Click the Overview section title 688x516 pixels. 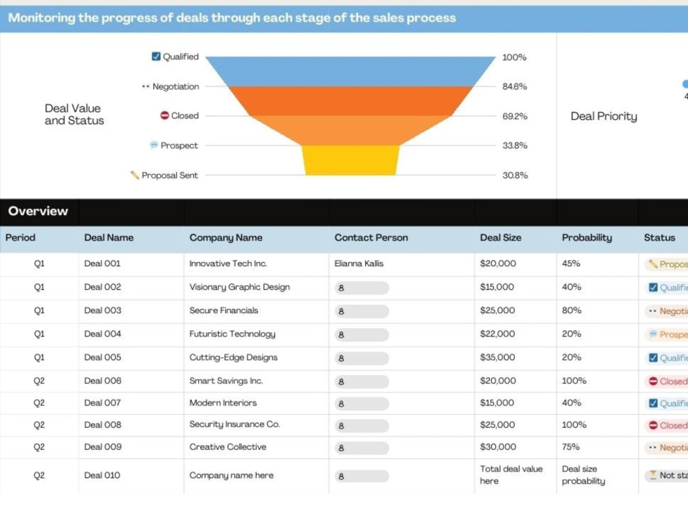tap(38, 211)
